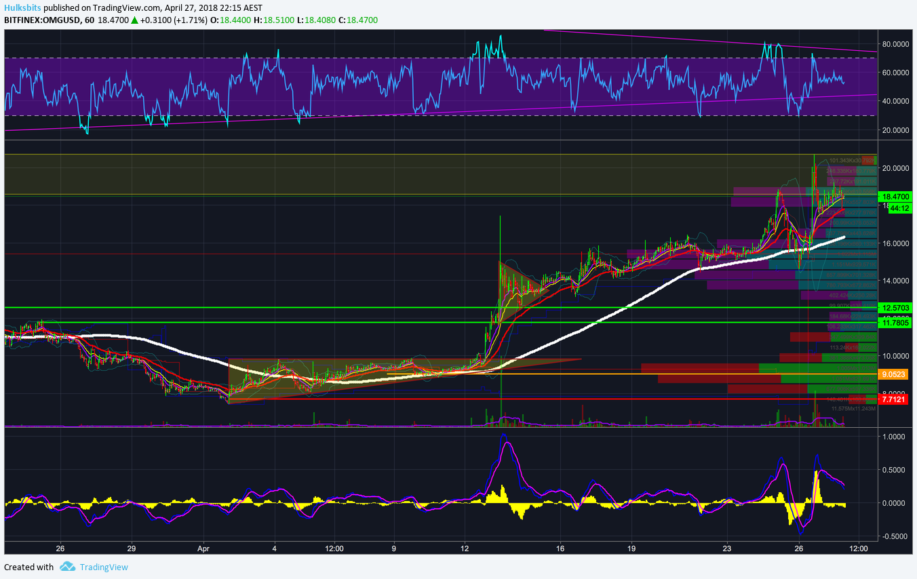
Task: Click the 101.343Kx30.792K volume profile label
Action: tap(853, 161)
